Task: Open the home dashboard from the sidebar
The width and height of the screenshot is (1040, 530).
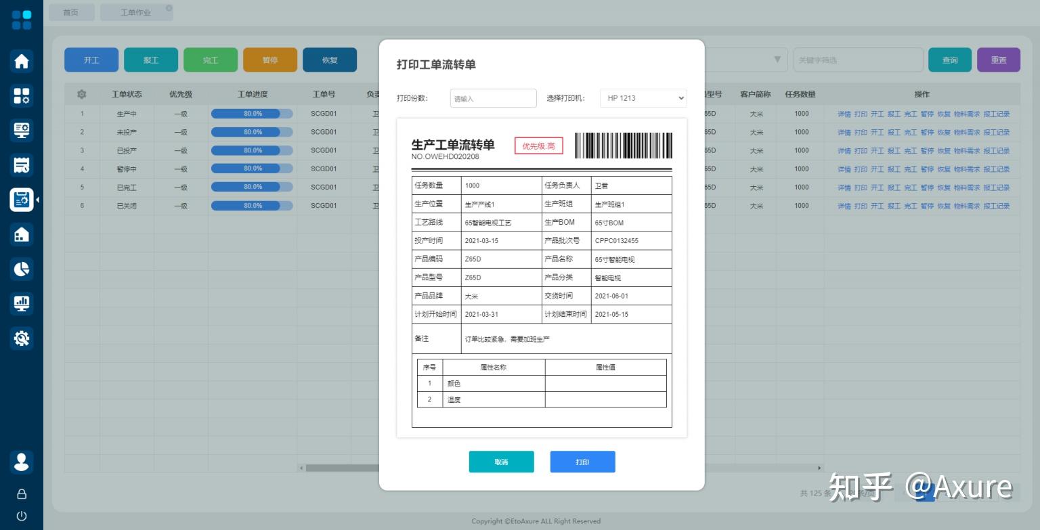Action: point(22,61)
